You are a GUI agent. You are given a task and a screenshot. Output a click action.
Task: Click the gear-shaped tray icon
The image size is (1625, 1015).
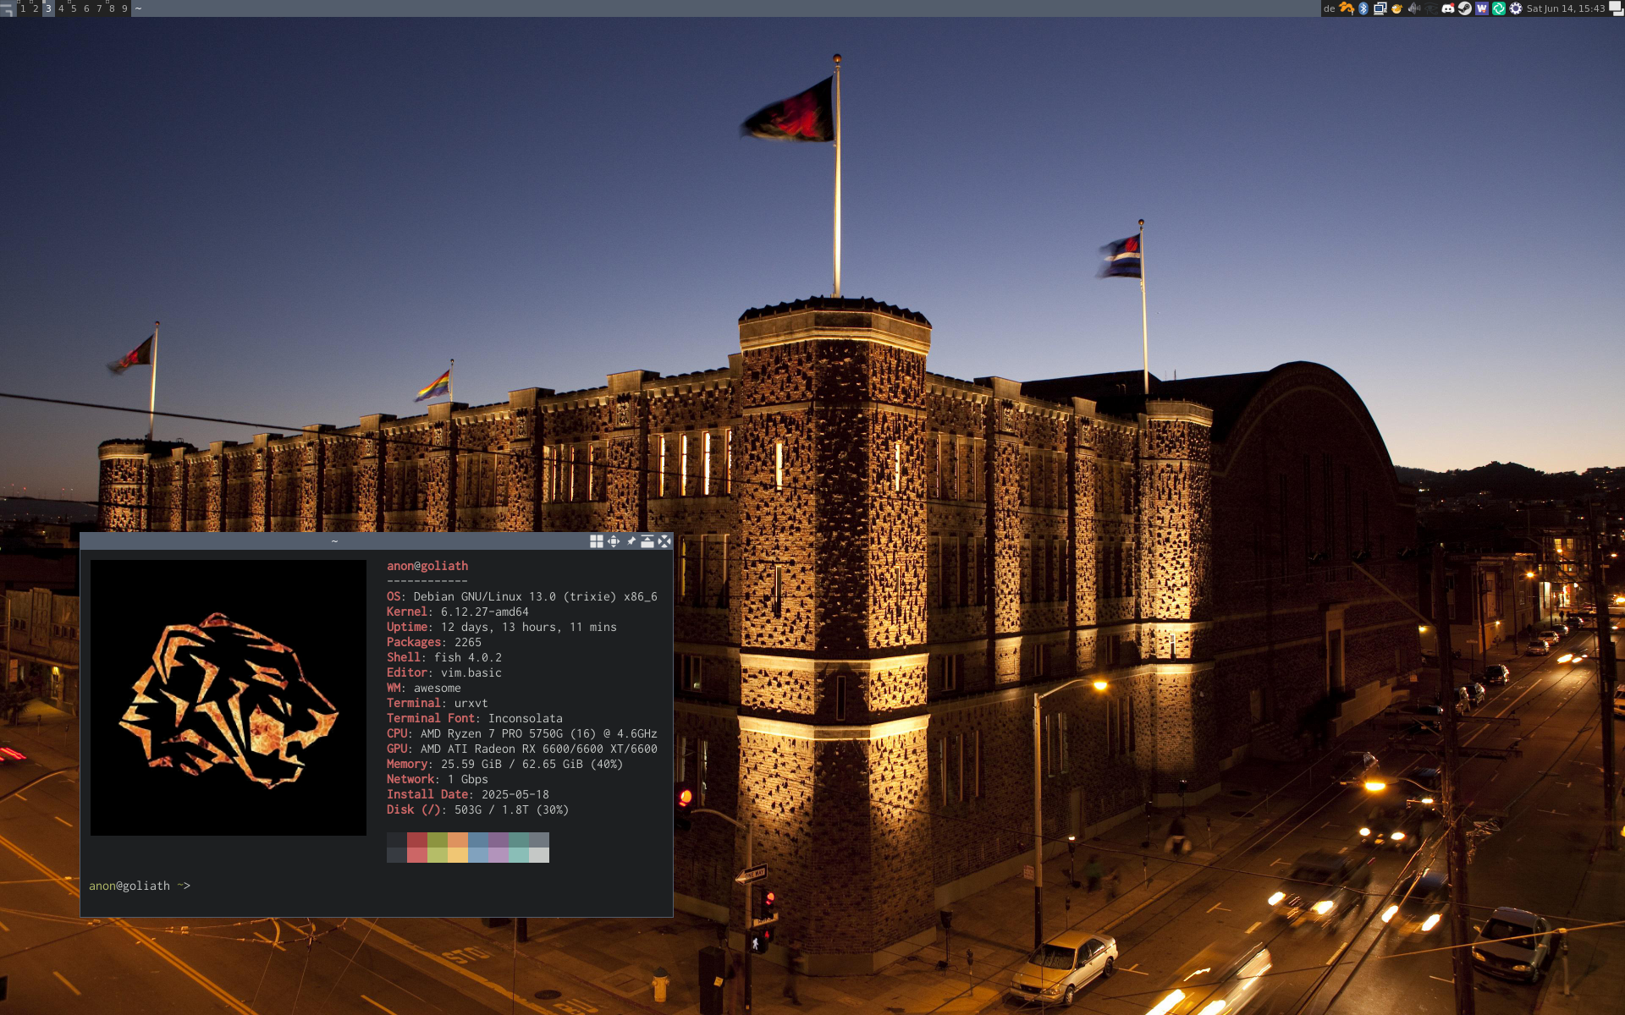coord(1515,8)
